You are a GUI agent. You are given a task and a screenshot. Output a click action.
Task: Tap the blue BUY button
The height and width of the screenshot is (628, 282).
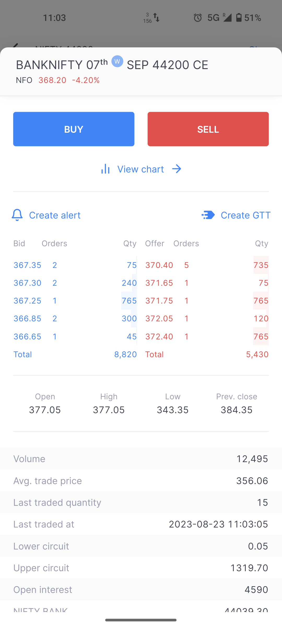(74, 129)
